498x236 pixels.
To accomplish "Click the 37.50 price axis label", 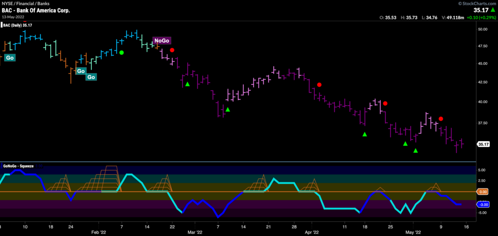I will (x=482, y=123).
